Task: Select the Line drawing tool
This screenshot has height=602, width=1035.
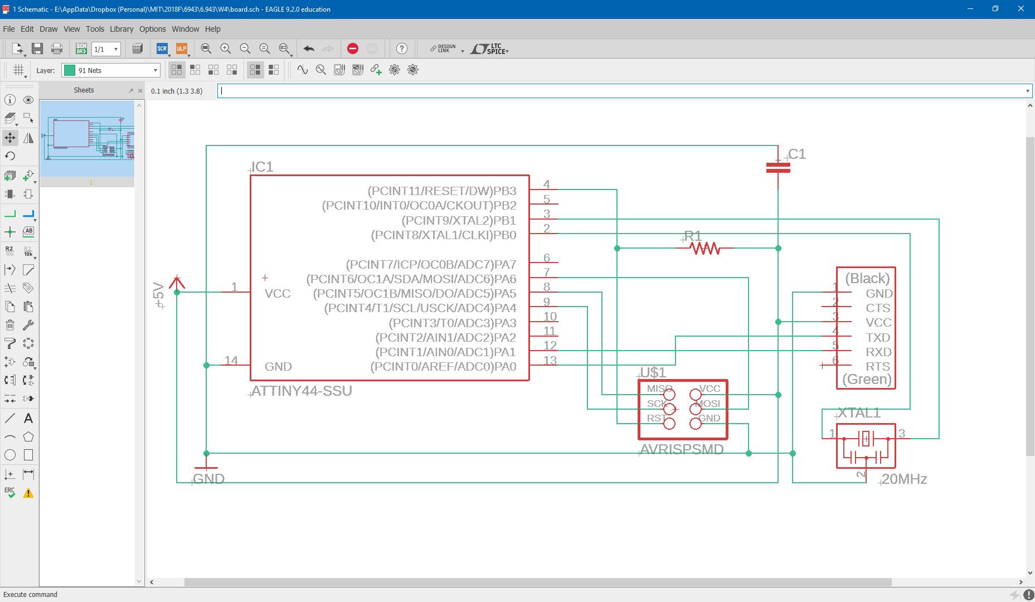Action: (x=10, y=418)
